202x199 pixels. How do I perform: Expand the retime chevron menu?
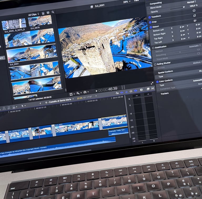[88, 92]
